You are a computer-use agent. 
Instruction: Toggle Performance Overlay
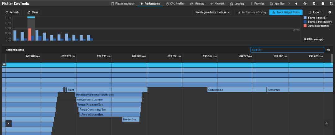(252, 12)
